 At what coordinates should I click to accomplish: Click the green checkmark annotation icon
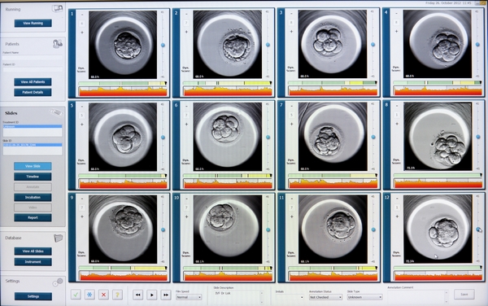click(x=76, y=295)
